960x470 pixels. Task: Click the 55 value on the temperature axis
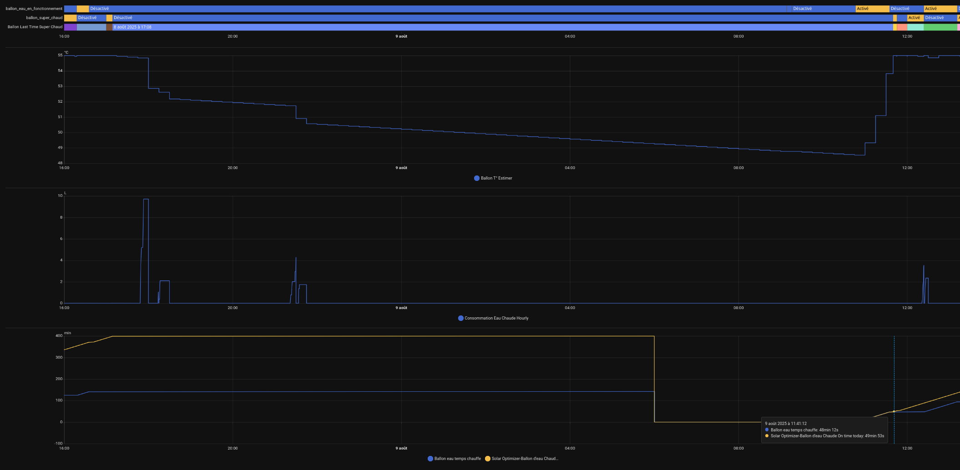click(x=60, y=55)
